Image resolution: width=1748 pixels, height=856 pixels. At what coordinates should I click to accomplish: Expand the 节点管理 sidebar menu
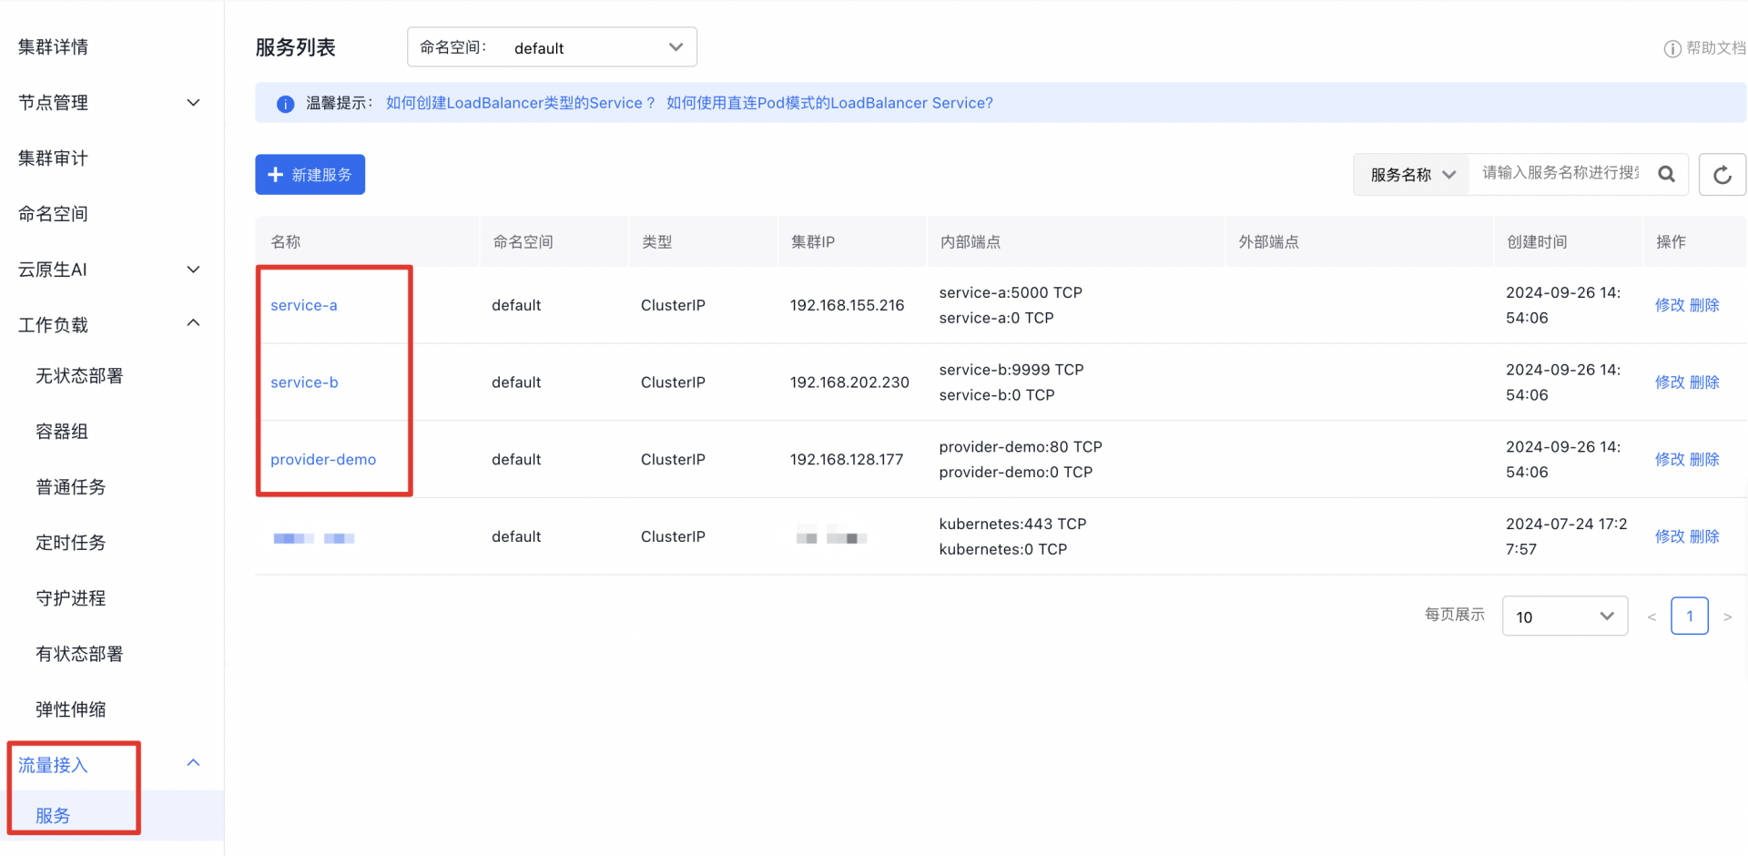click(x=193, y=103)
